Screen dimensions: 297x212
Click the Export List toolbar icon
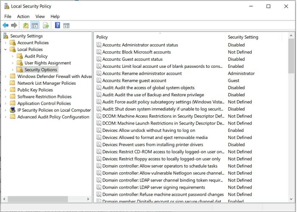tap(46, 25)
